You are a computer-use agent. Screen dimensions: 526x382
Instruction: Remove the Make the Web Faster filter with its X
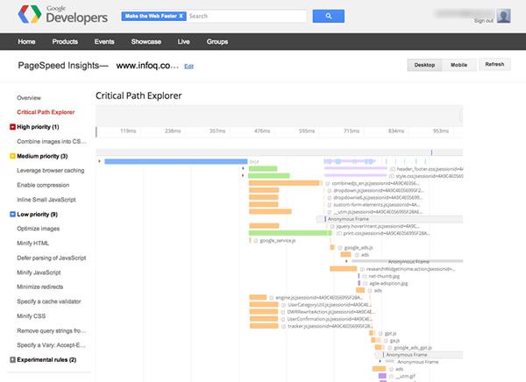tap(181, 16)
